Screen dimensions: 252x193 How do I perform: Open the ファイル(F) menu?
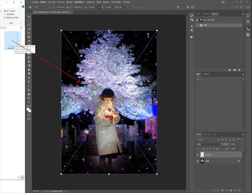pyautogui.click(x=35, y=2)
